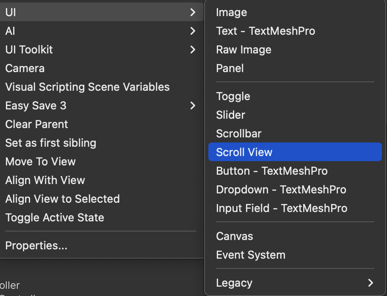This screenshot has height=296, width=387.
Task: Choose Align With View
Action: coord(45,180)
